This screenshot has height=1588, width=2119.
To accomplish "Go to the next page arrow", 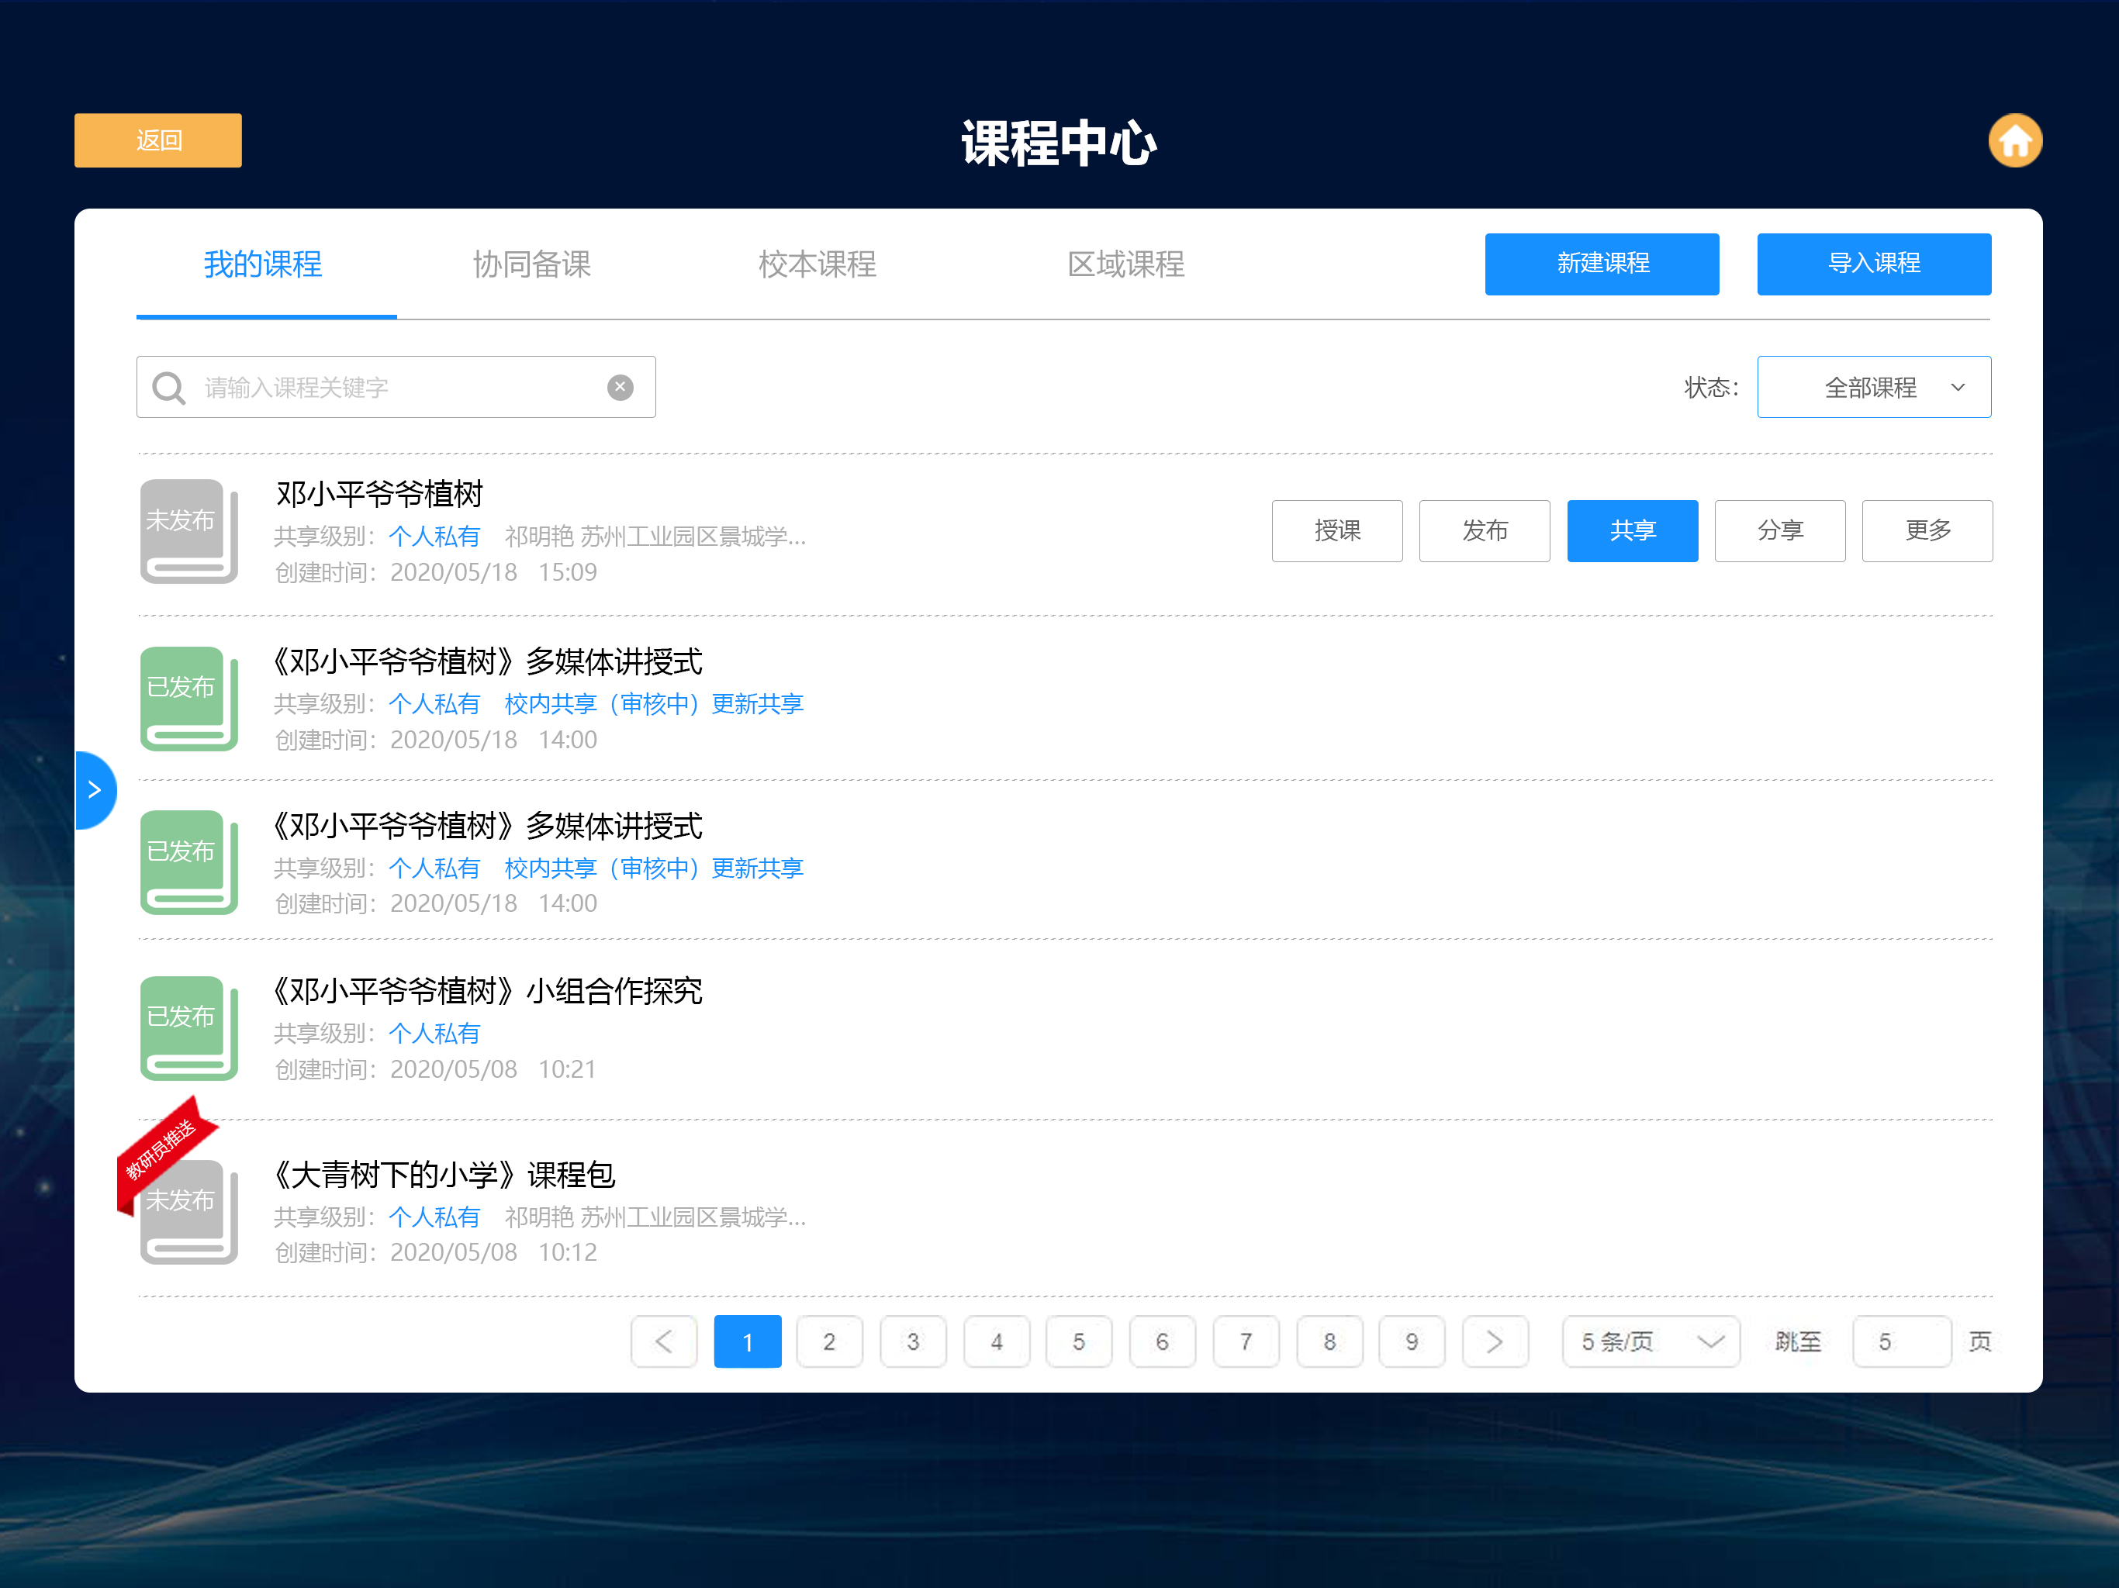I will pos(1495,1341).
